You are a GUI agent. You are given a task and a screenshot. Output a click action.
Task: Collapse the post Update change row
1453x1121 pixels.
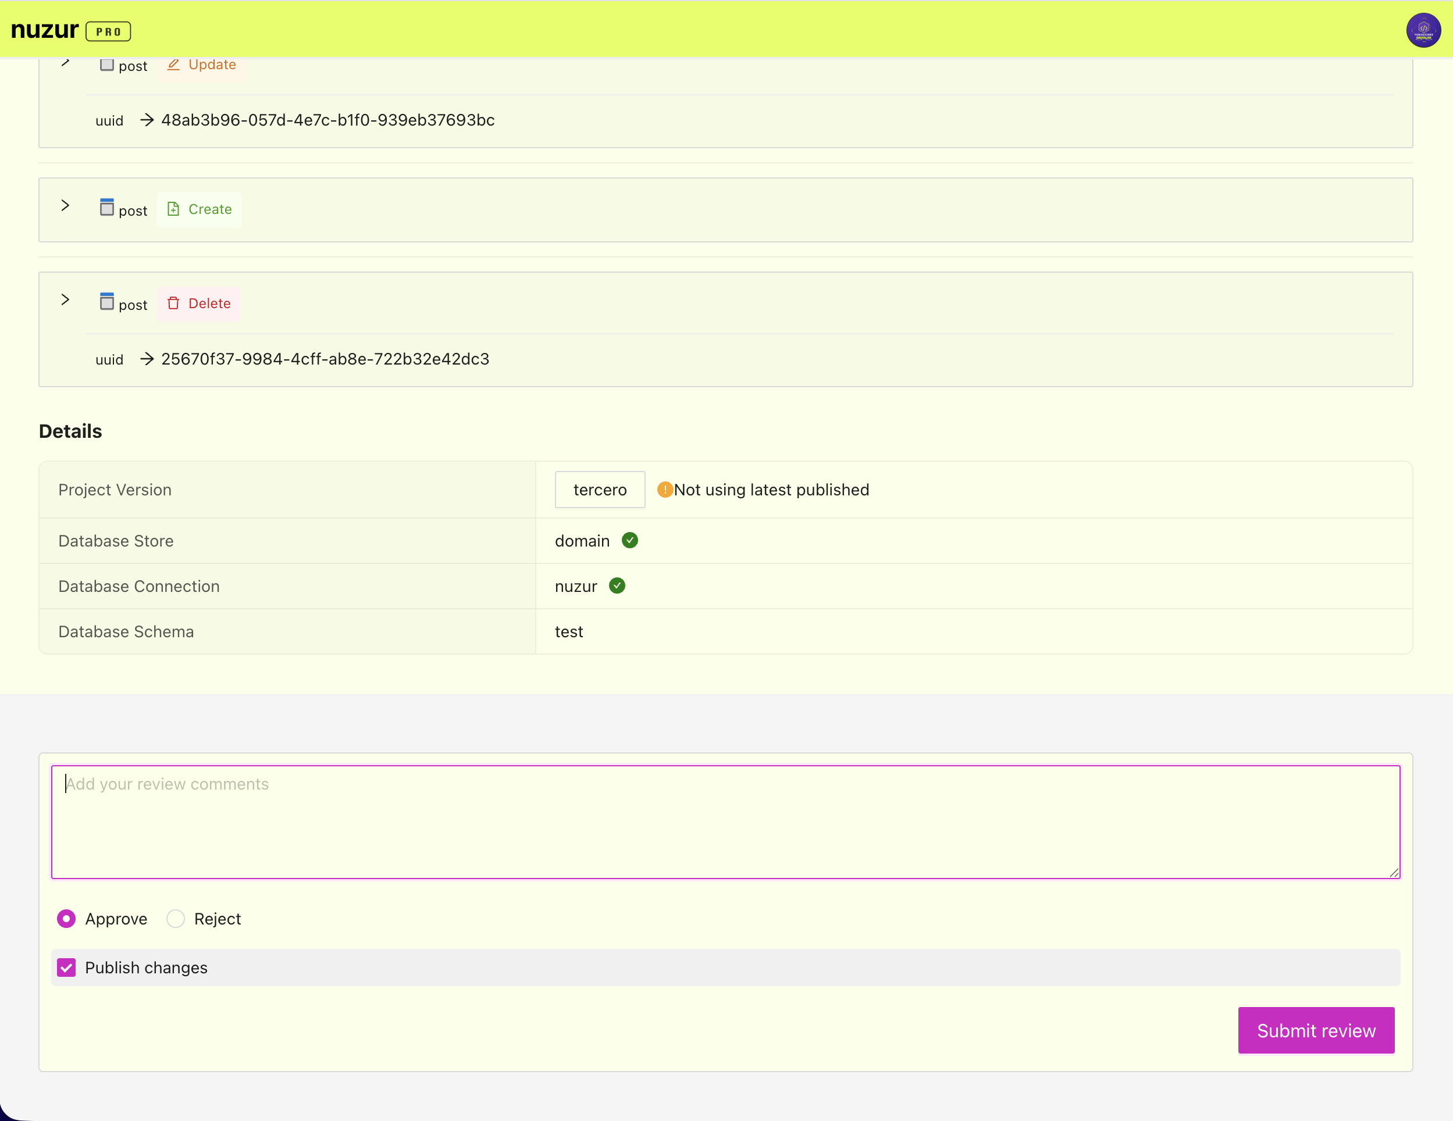point(65,63)
